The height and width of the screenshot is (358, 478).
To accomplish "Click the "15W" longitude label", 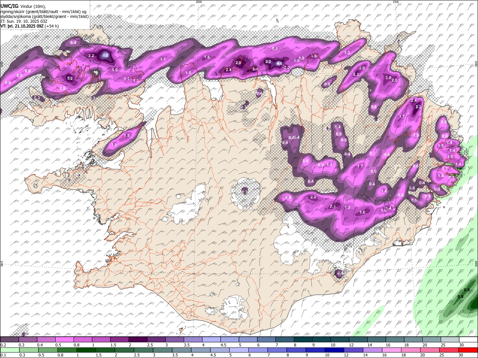I will (395, 2).
